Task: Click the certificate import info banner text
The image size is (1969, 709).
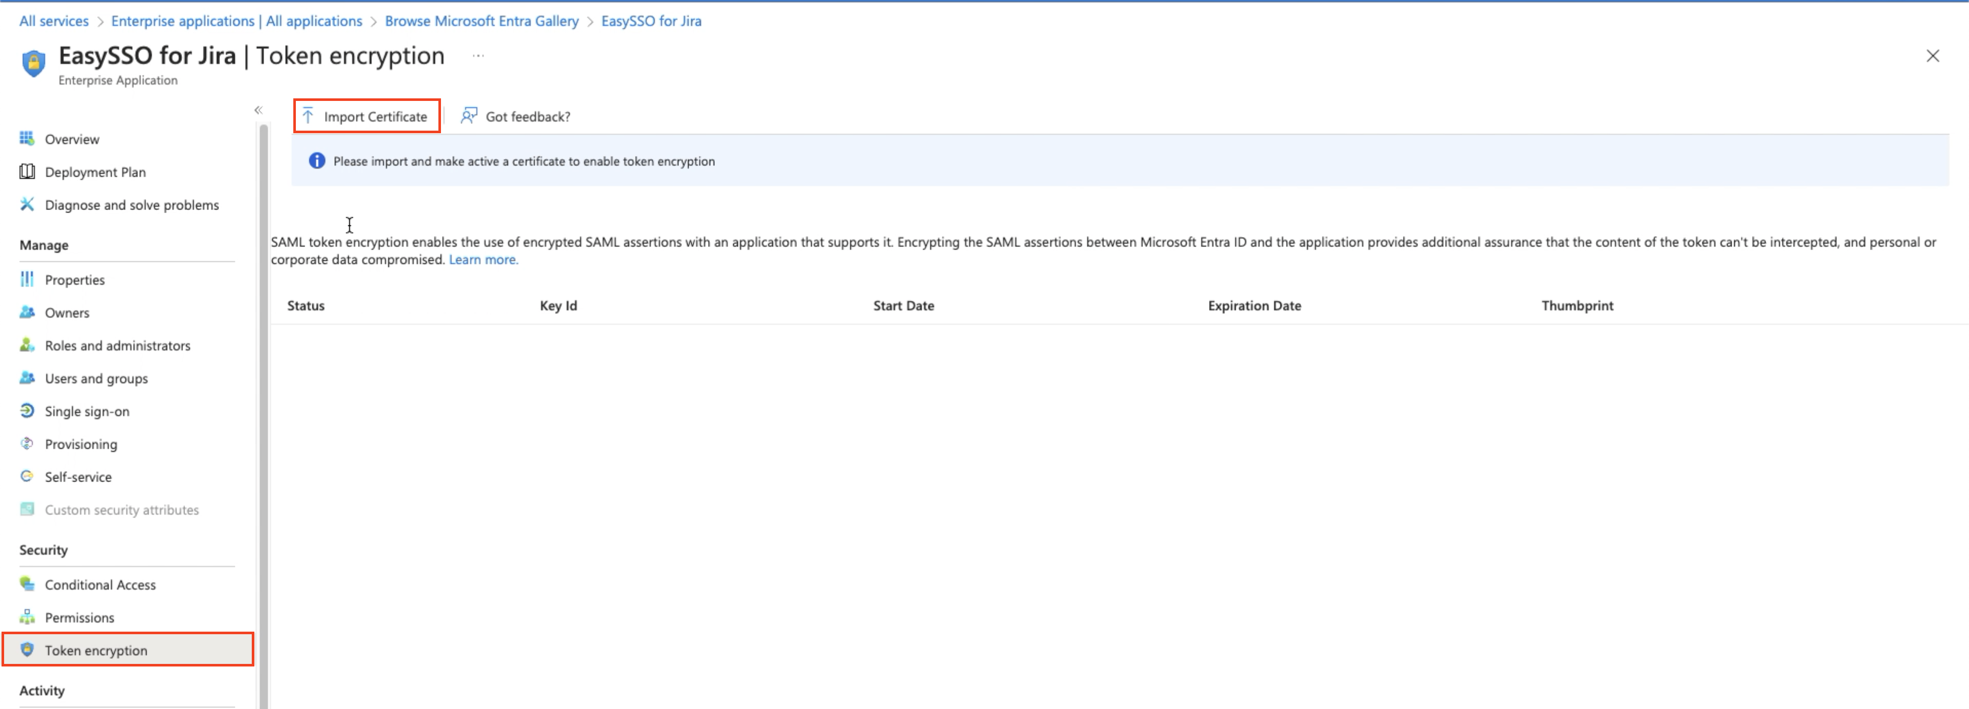Action: [x=524, y=161]
